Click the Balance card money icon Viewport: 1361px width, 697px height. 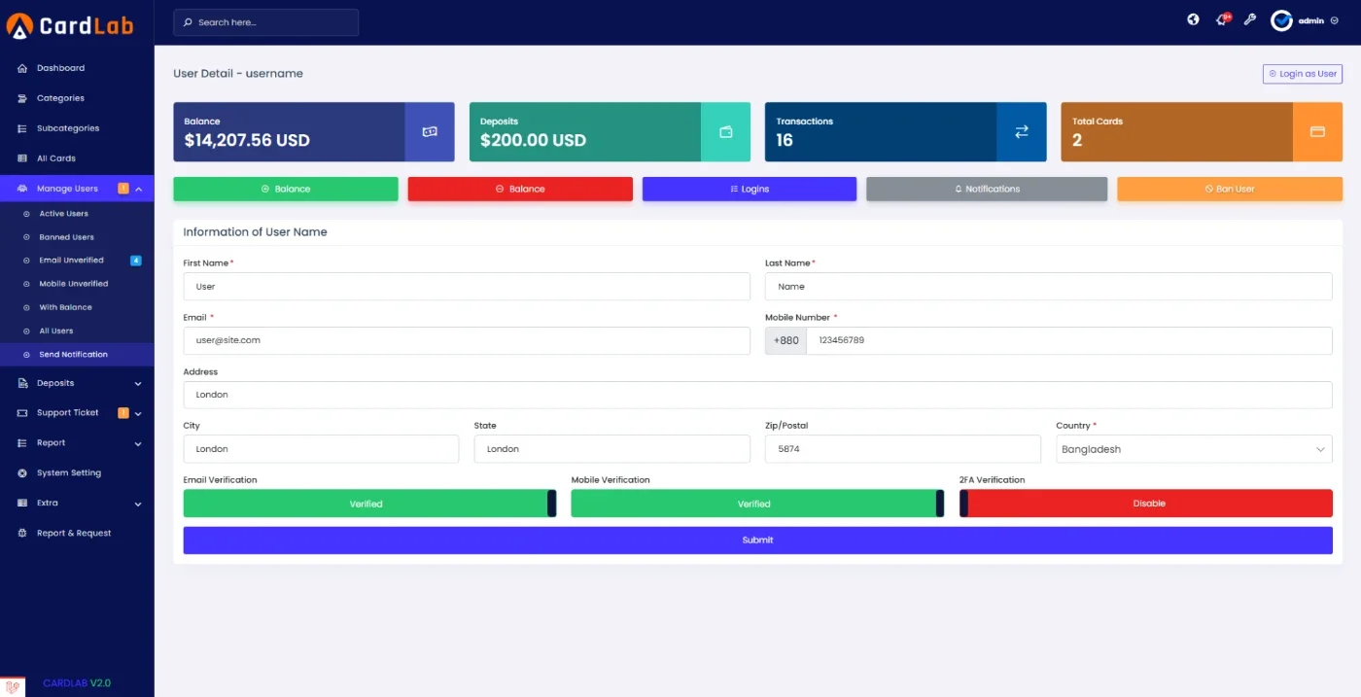(x=430, y=131)
